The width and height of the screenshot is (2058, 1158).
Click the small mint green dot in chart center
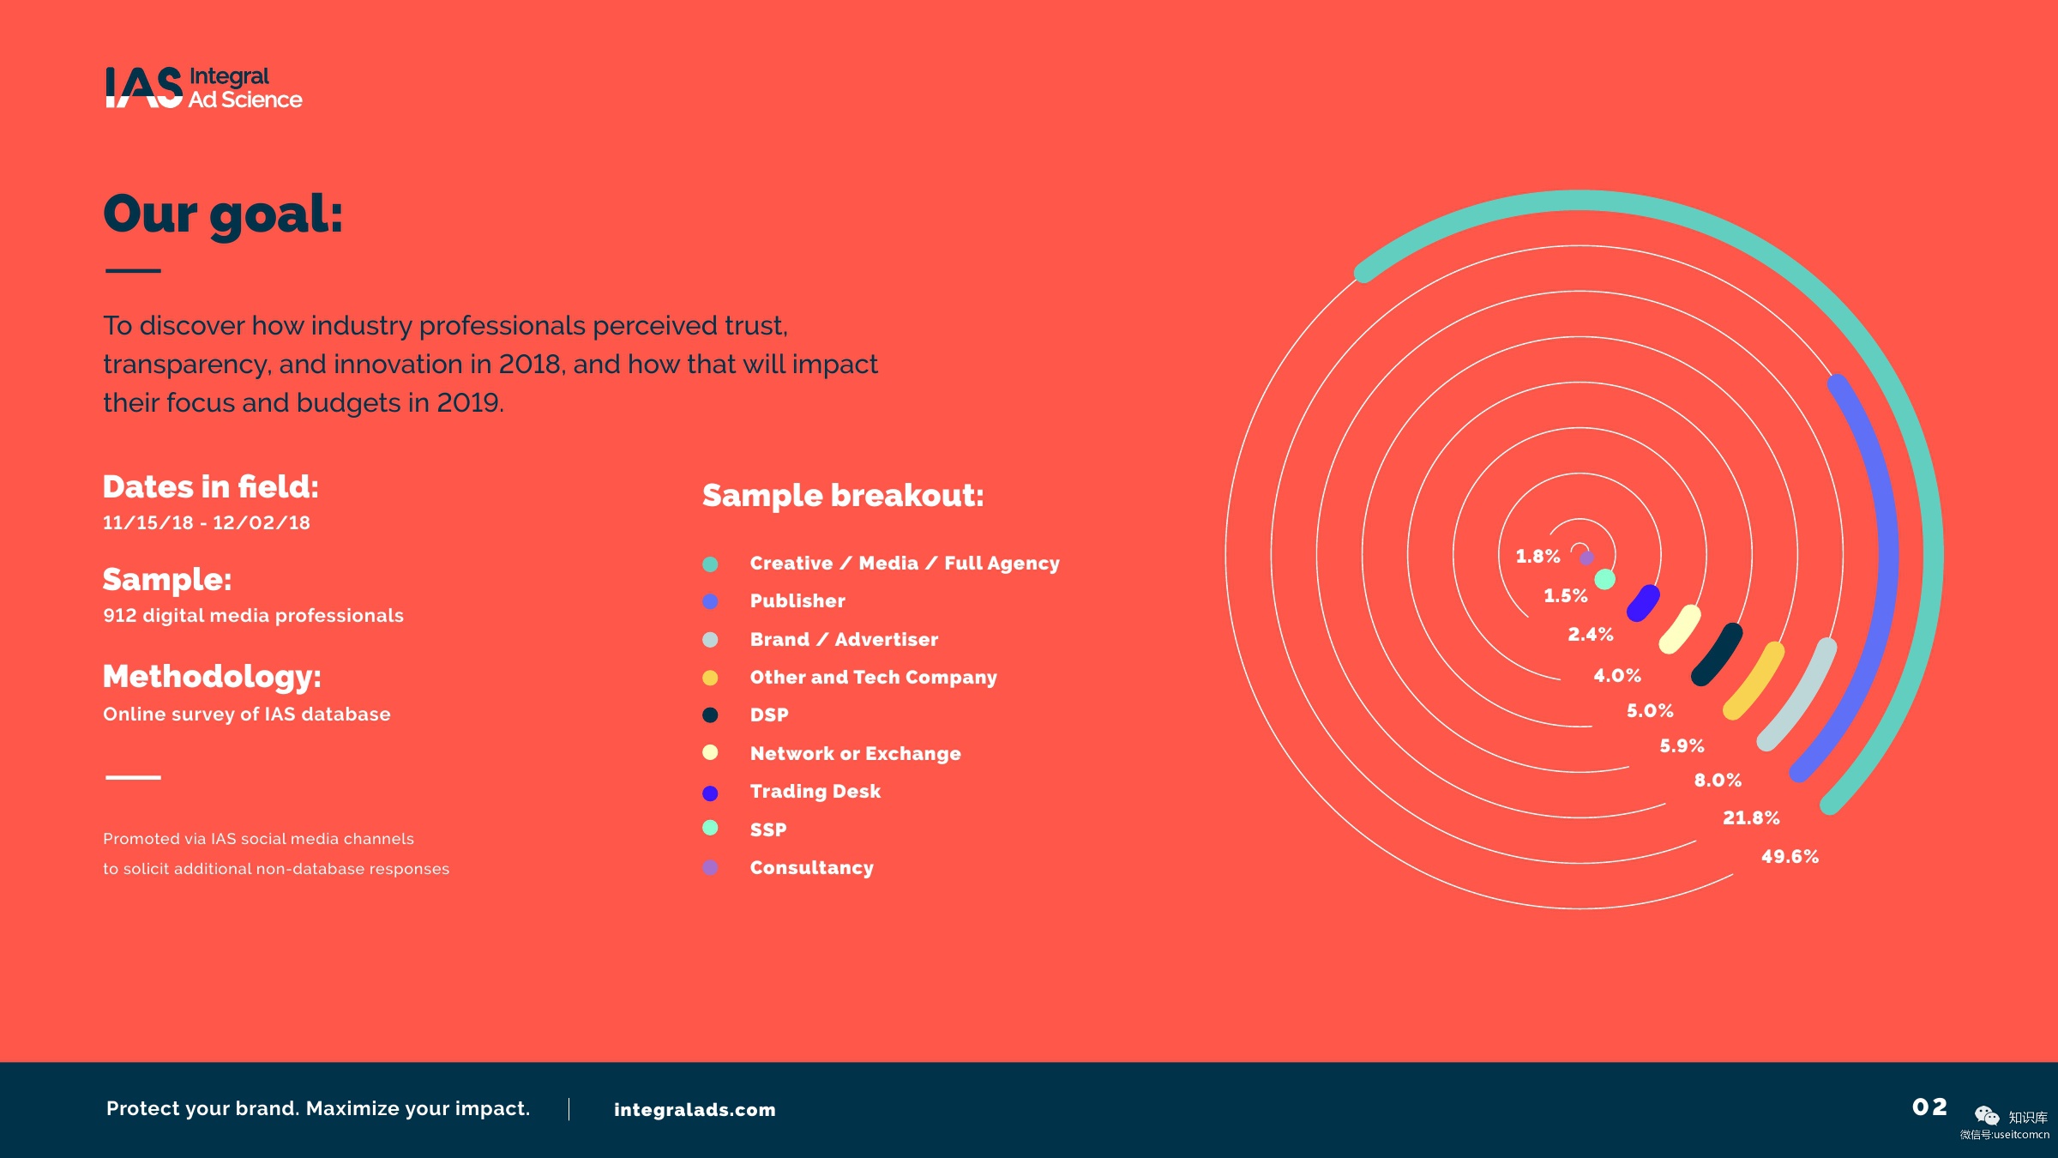(1605, 580)
